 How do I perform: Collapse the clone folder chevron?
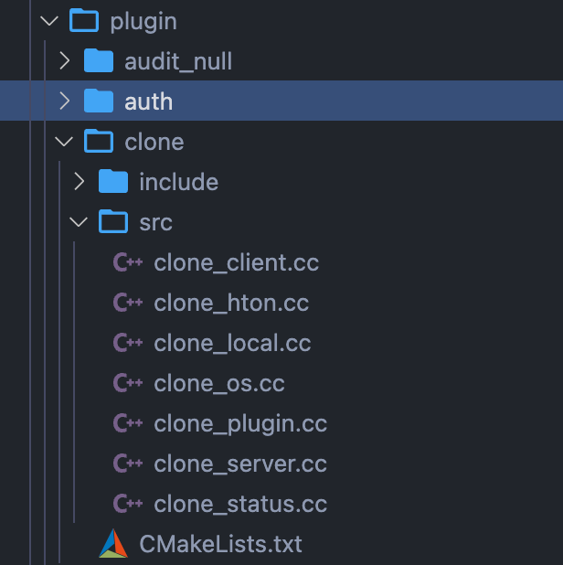(x=64, y=142)
